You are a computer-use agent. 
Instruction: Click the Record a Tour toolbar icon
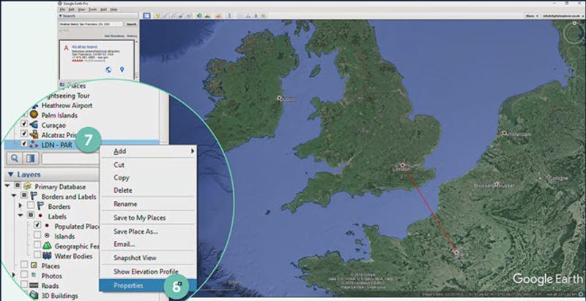(x=188, y=15)
